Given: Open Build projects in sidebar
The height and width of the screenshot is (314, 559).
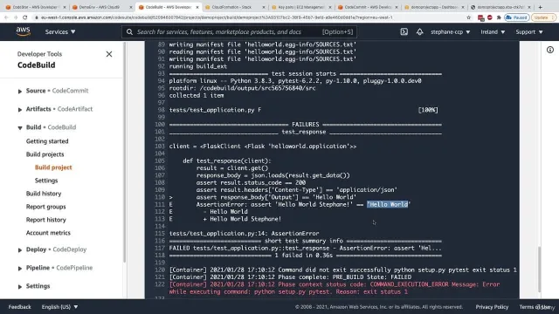Looking at the screenshot, I should 45,154.
